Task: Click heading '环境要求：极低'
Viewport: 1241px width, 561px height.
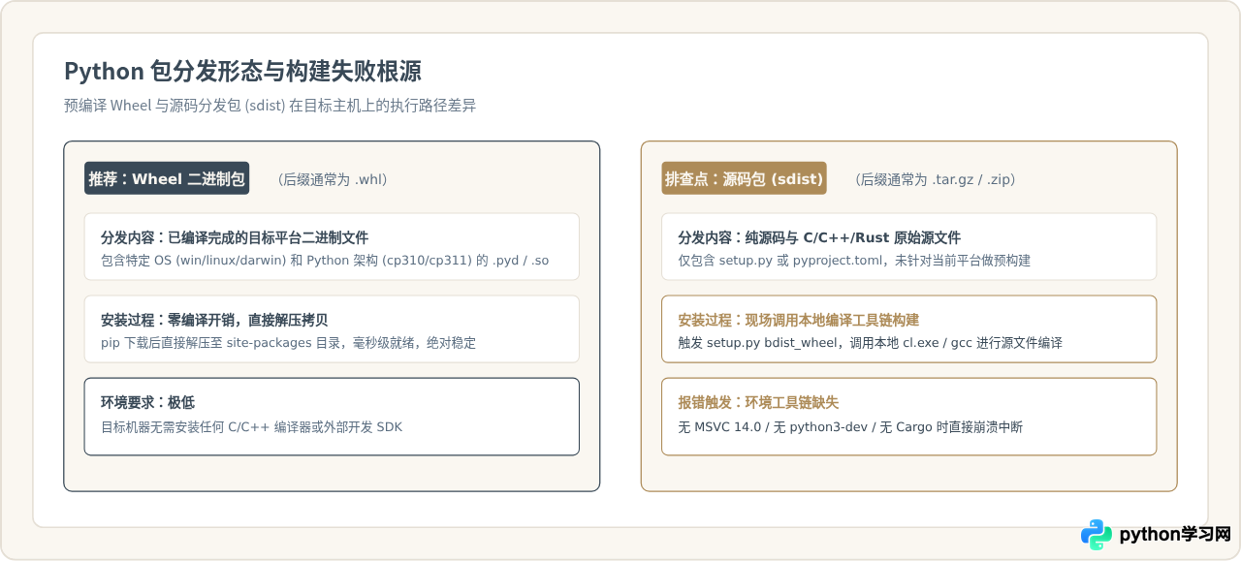Action: click(147, 402)
